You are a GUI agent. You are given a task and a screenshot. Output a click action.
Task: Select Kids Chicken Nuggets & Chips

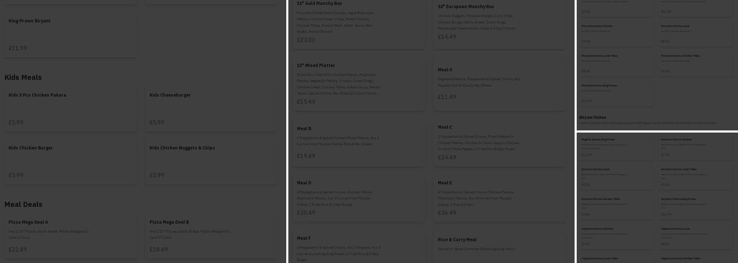coord(211,161)
